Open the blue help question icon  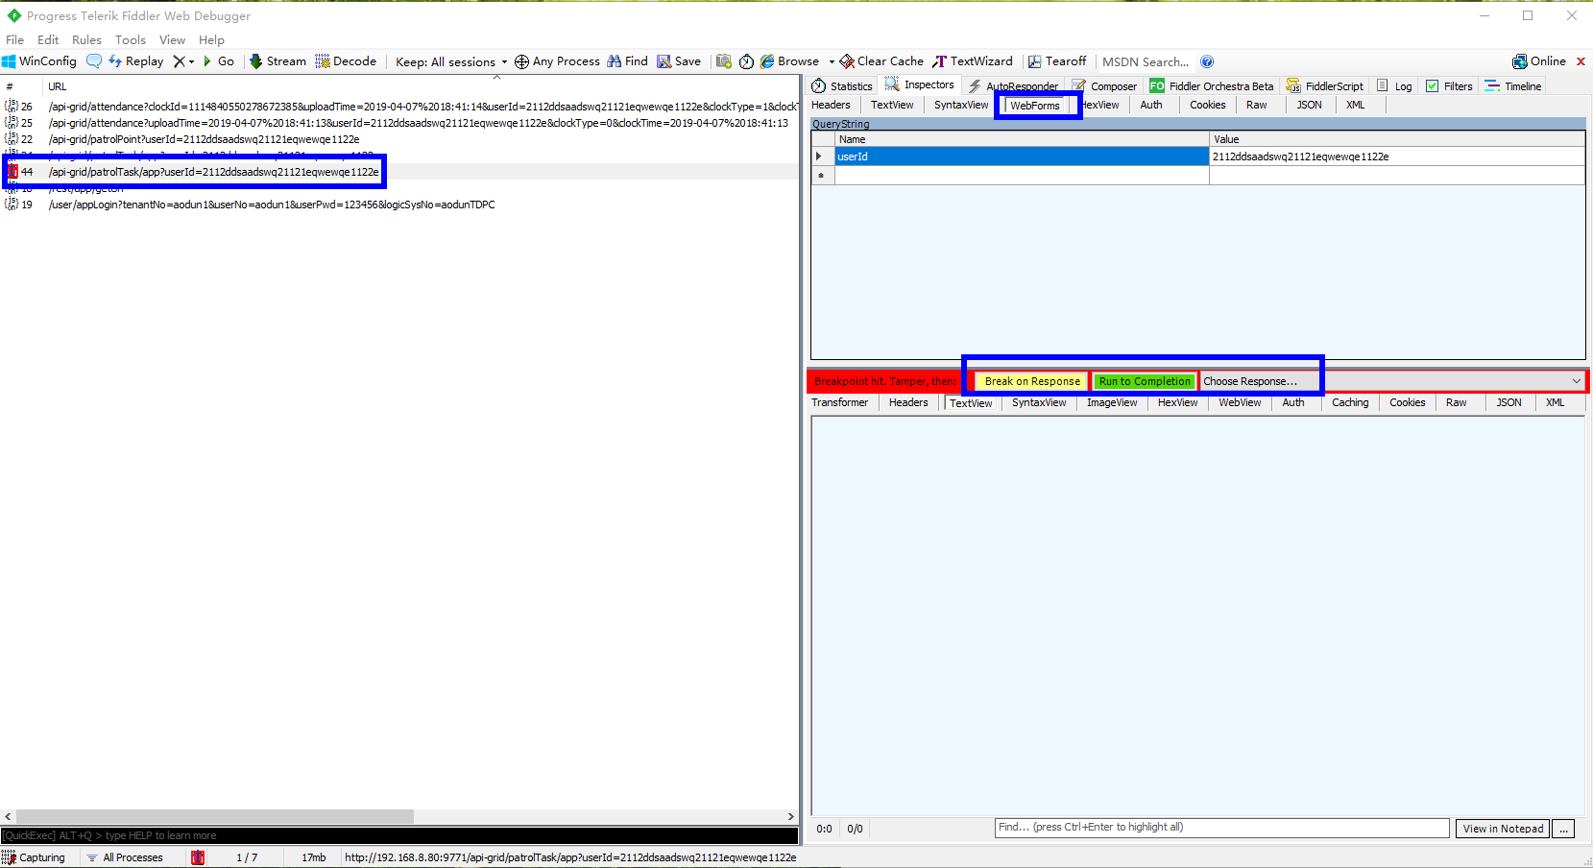1207,61
